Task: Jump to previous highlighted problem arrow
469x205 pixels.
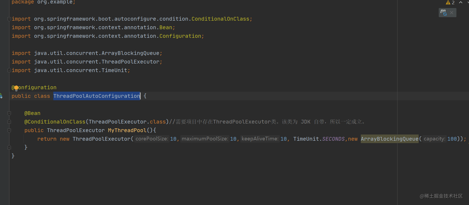Action: [x=461, y=3]
